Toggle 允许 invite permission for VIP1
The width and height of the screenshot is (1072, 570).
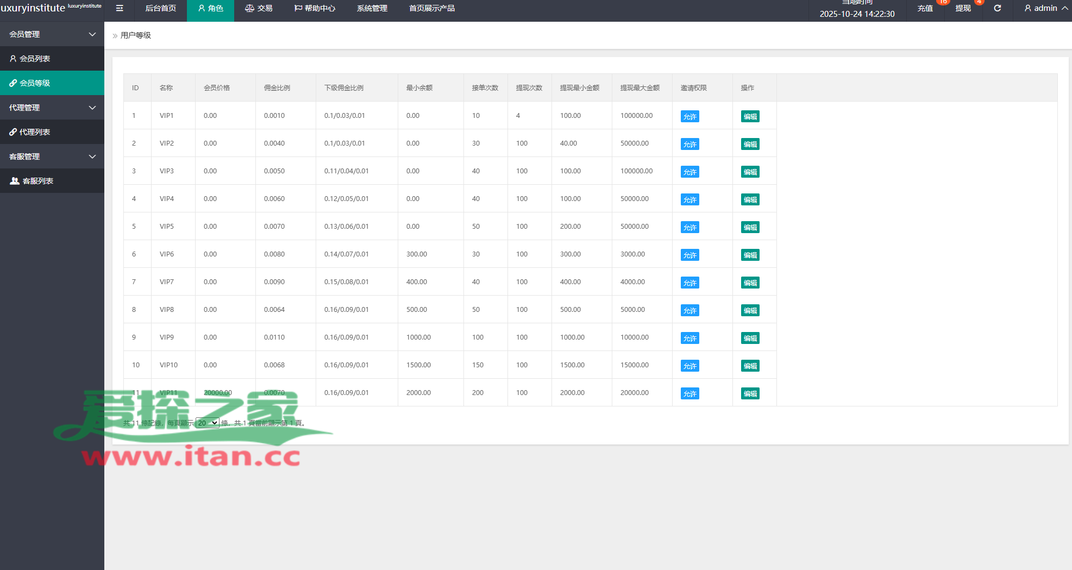[689, 117]
